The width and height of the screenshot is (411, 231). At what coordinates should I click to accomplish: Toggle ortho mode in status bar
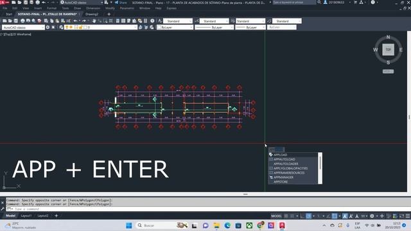302,216
